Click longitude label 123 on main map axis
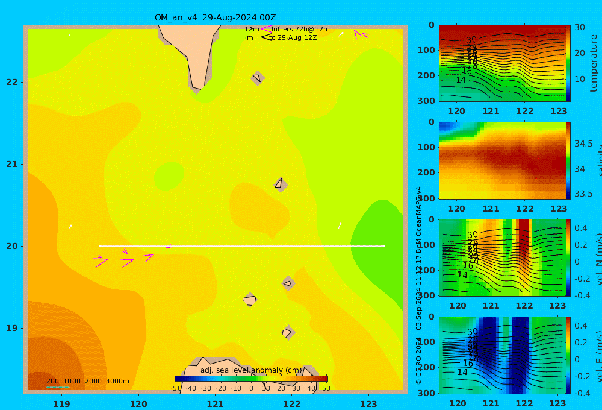 (369, 404)
